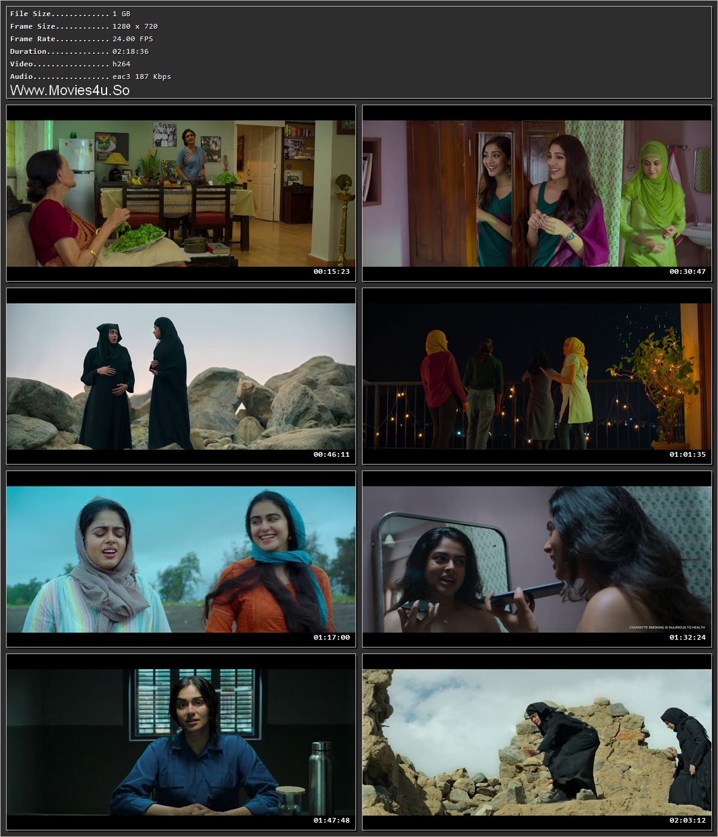The width and height of the screenshot is (718, 837).
Task: Click the thumbnail timestamped 02:03:12
Action: [537, 742]
